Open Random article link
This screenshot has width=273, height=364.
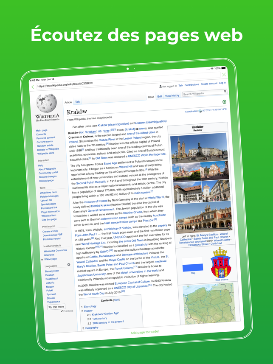click(45, 146)
